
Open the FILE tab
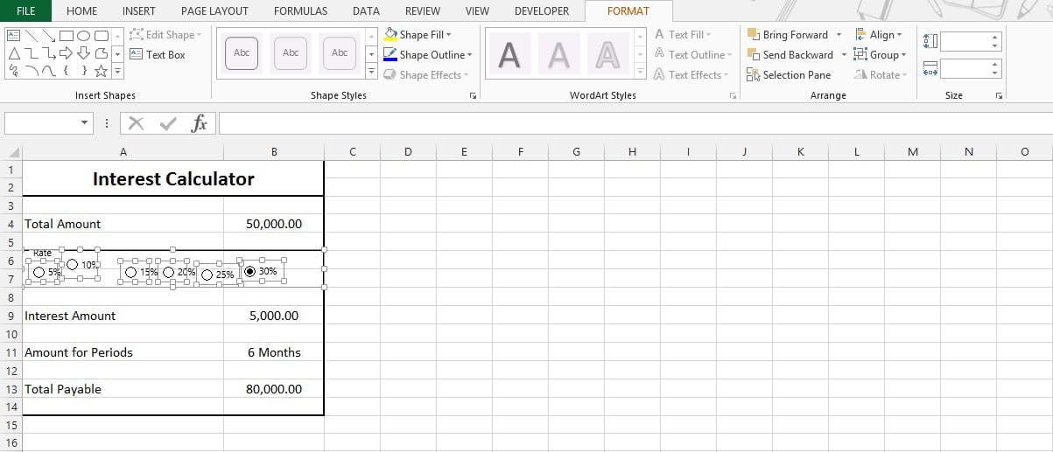point(25,11)
